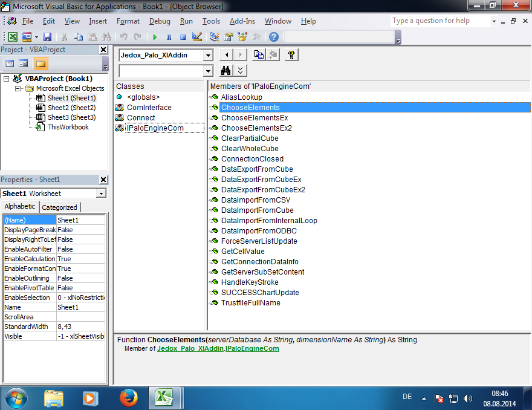The height and width of the screenshot is (410, 532).
Task: Open the Sheet1 Worksheet object dropdown
Action: pos(101,194)
